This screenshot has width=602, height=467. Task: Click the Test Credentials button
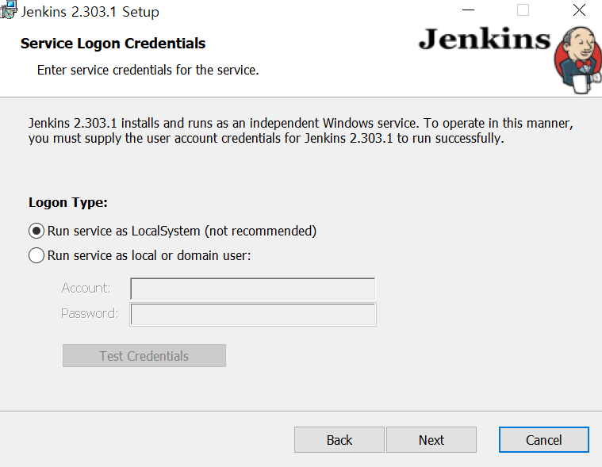tap(144, 356)
